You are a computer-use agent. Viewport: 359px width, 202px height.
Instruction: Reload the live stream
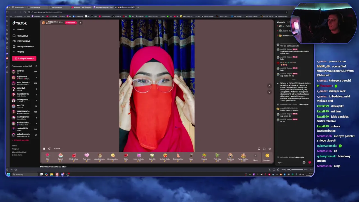[x=49, y=149]
